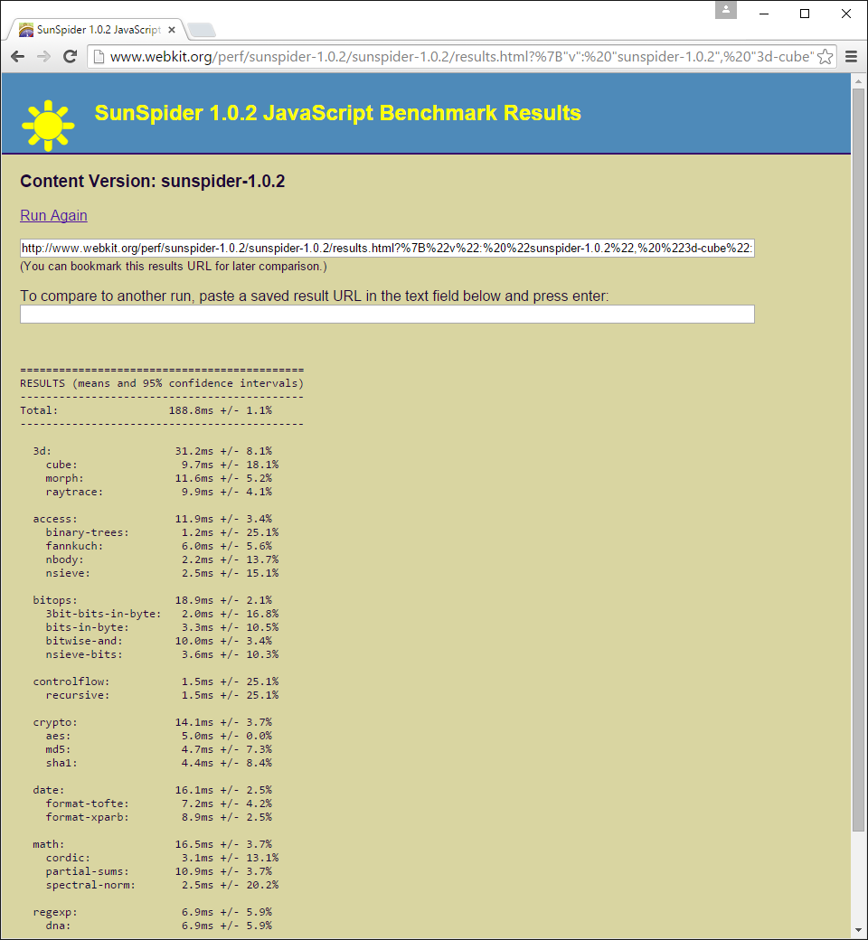Click the crypto: 14.1ms row

(153, 722)
